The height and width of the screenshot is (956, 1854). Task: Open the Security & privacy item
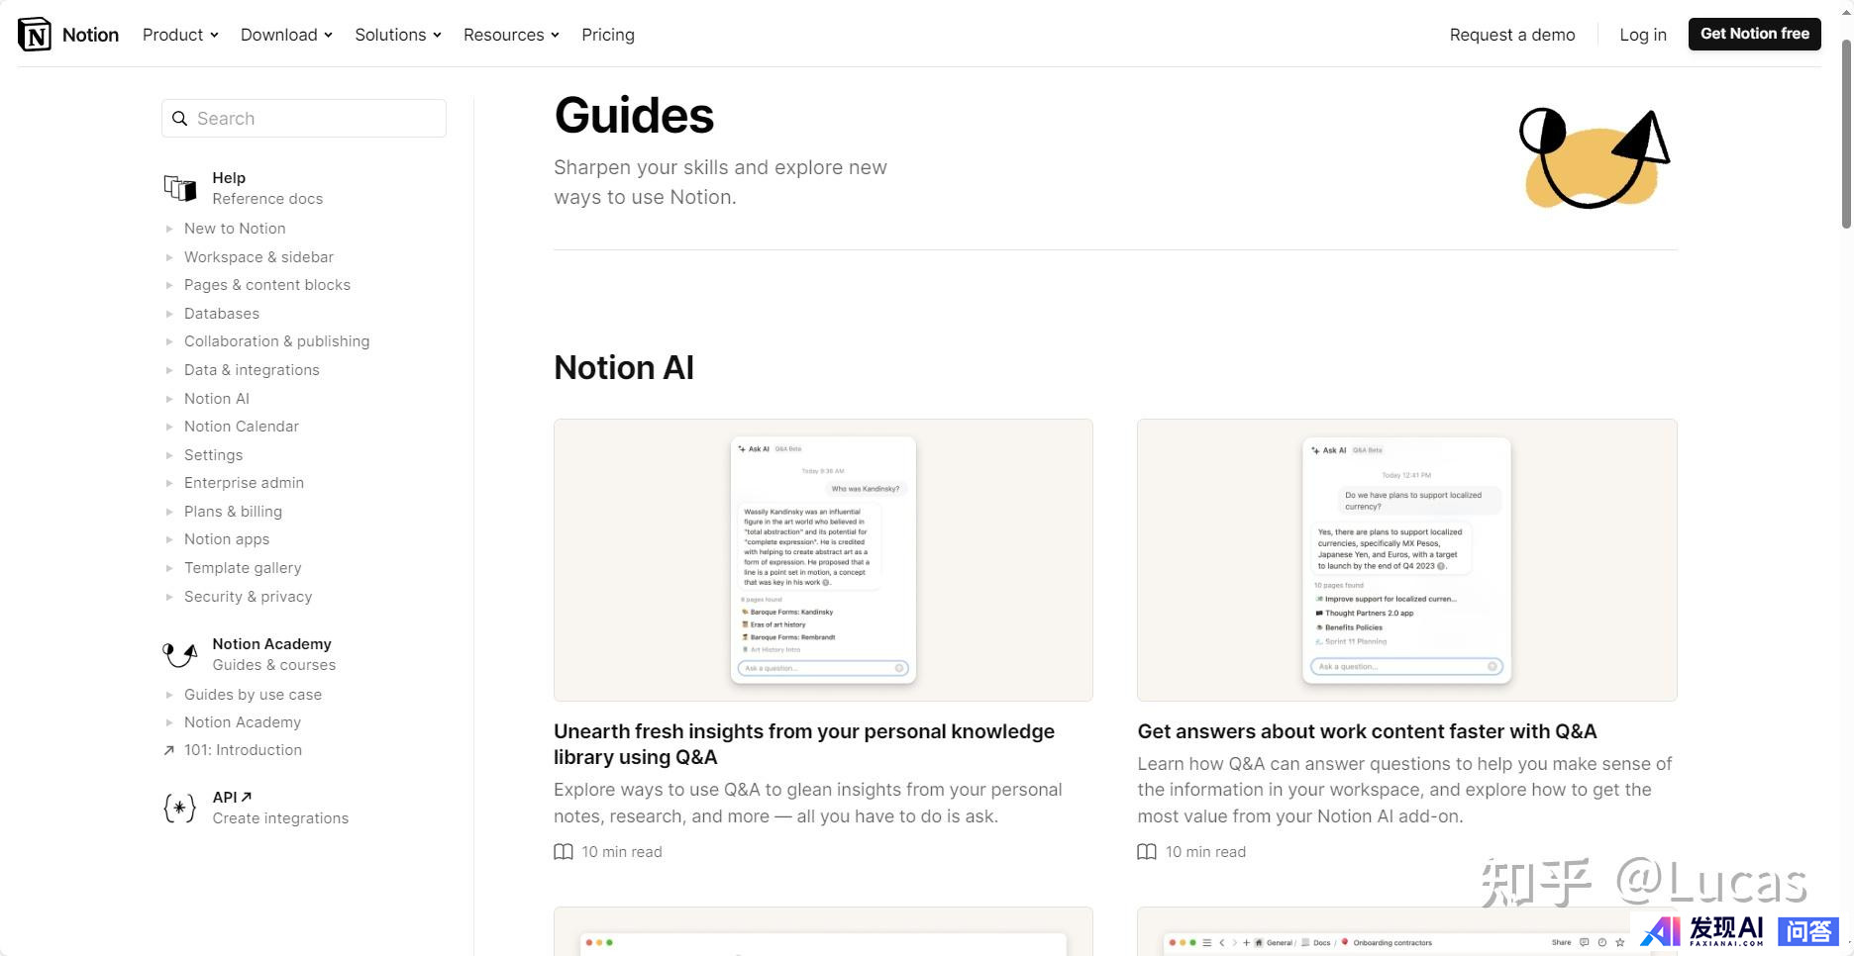pos(248,597)
